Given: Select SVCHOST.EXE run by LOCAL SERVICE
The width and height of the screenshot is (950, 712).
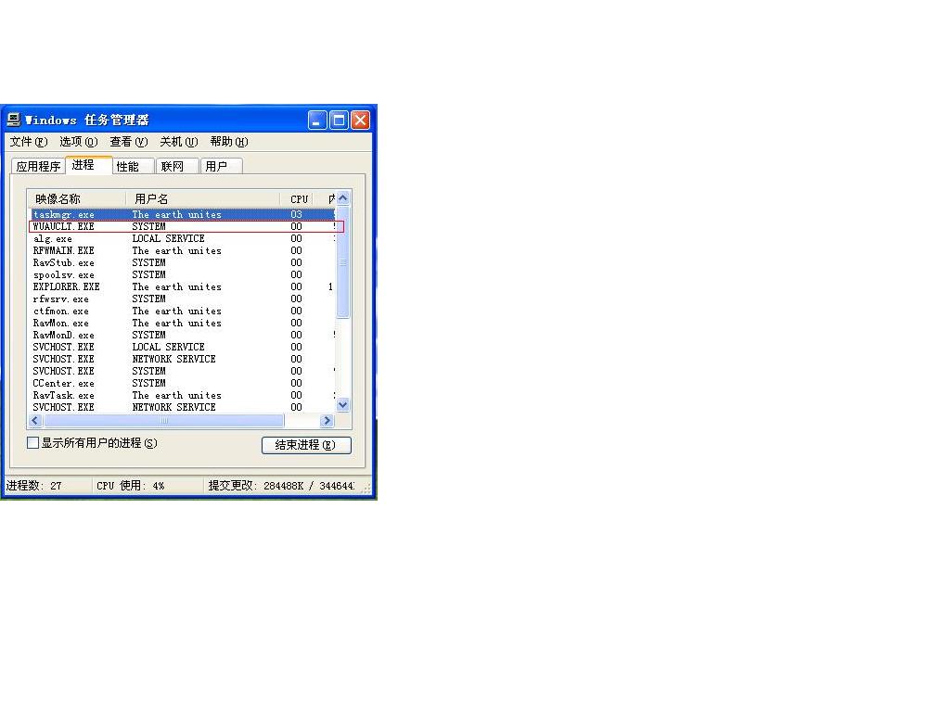Looking at the screenshot, I should [x=182, y=347].
